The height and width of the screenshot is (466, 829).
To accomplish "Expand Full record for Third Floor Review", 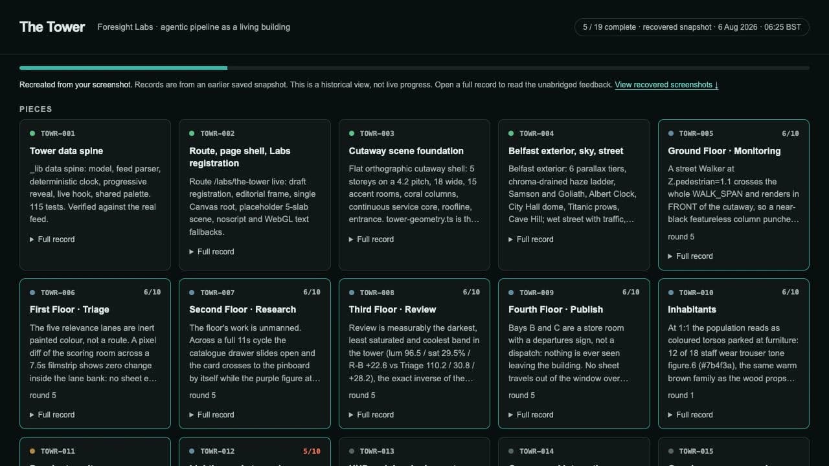I will coord(372,415).
